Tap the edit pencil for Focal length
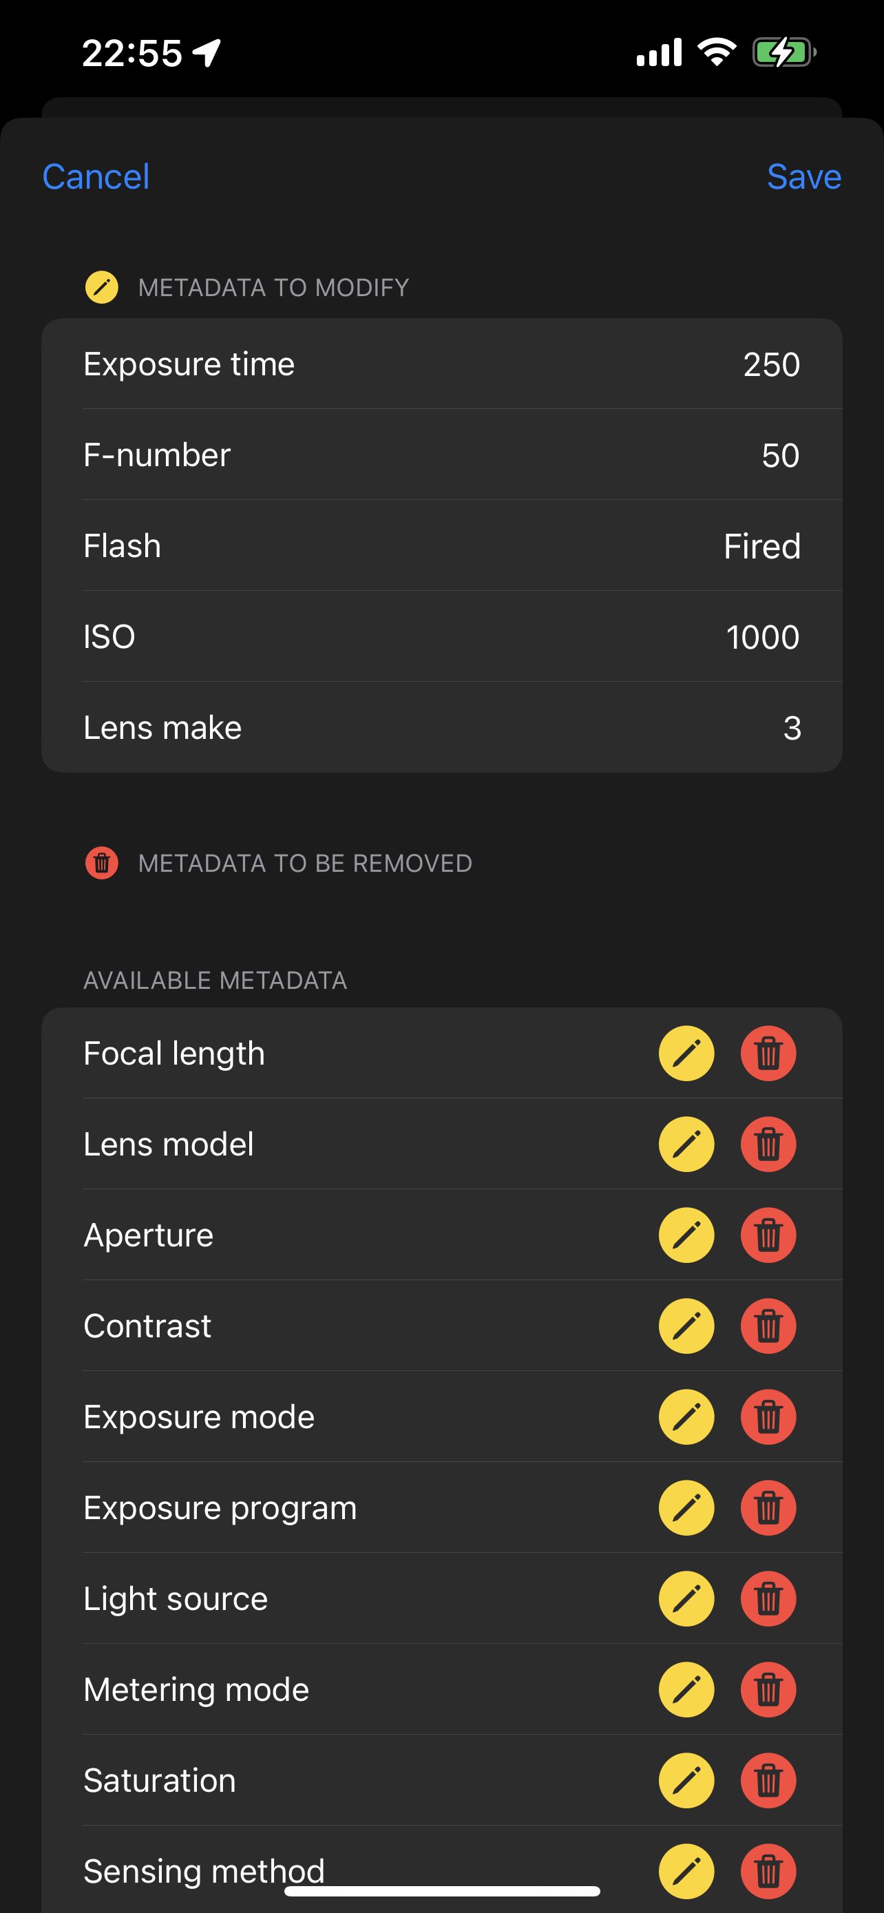Screen dimensions: 884x1913 686,1053
